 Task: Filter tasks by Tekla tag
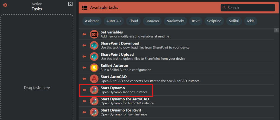pos(251,21)
